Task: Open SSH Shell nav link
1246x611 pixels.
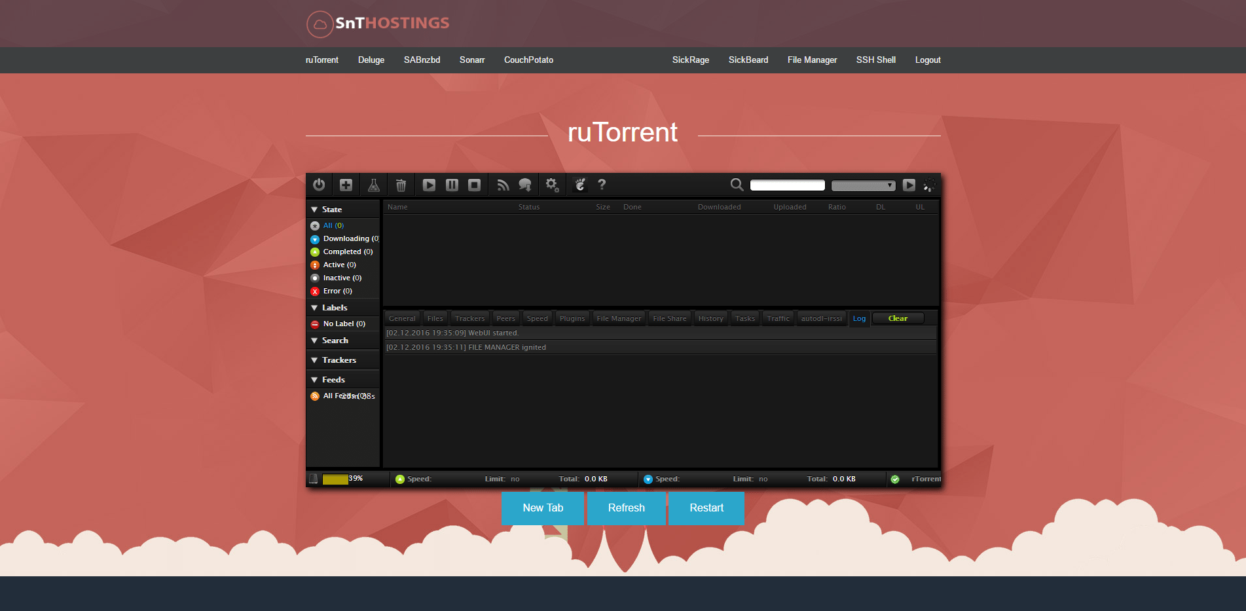Action: pos(876,60)
